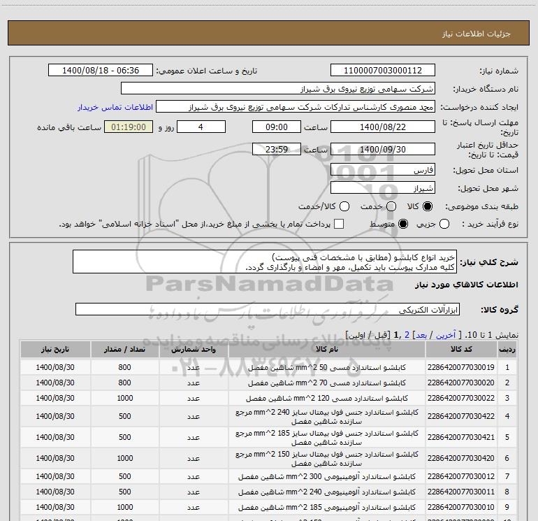Click product code 2286420077030012

click(461, 476)
